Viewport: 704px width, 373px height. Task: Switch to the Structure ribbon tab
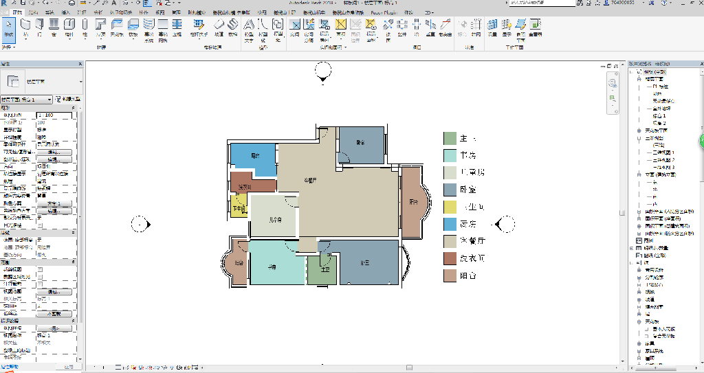click(33, 12)
